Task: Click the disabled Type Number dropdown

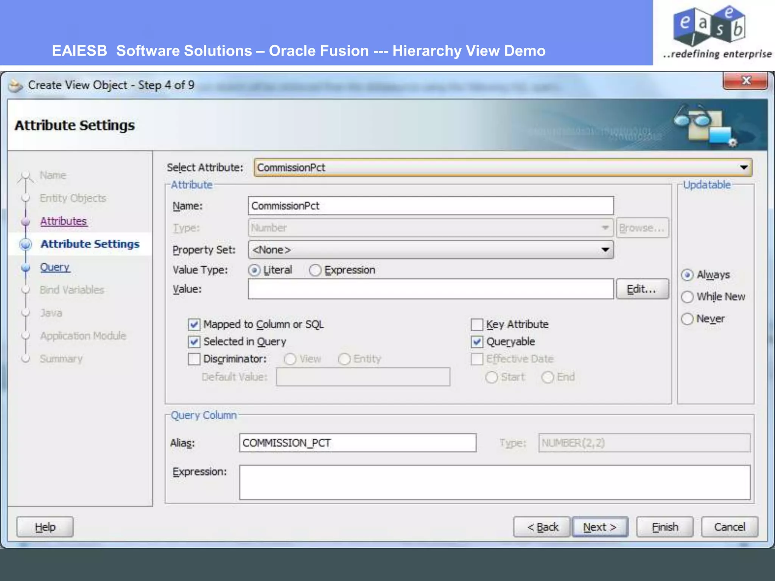Action: pyautogui.click(x=431, y=228)
